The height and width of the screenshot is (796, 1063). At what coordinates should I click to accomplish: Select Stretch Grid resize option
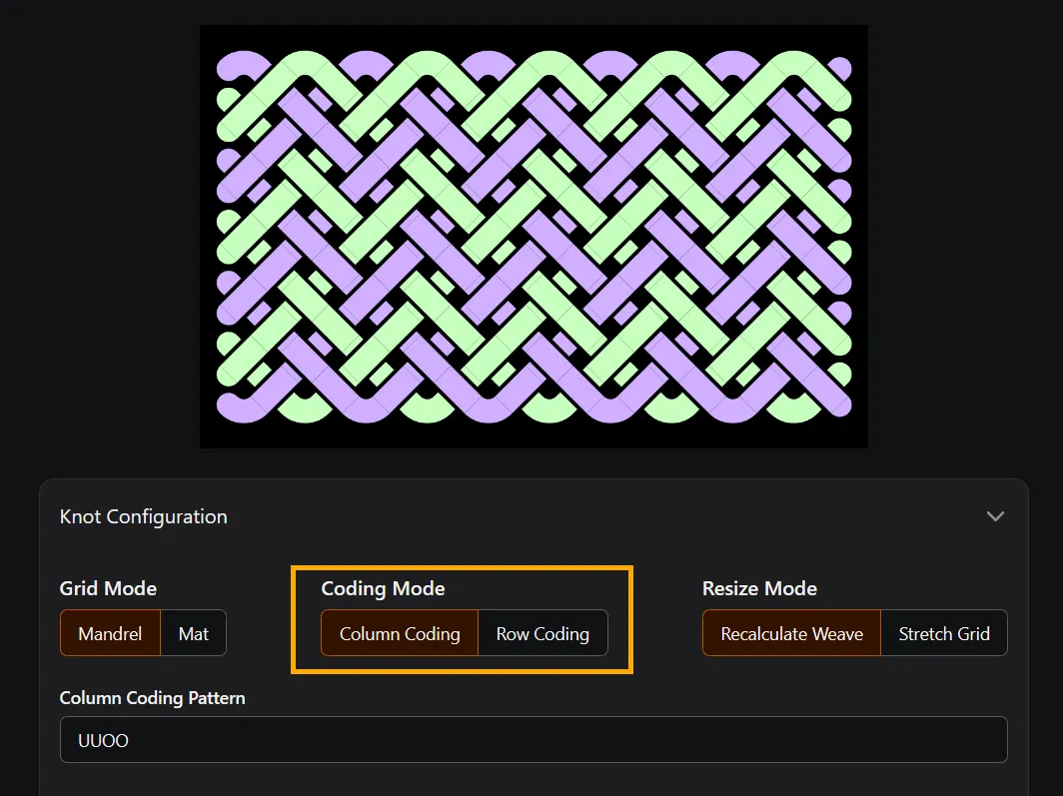pyautogui.click(x=943, y=633)
